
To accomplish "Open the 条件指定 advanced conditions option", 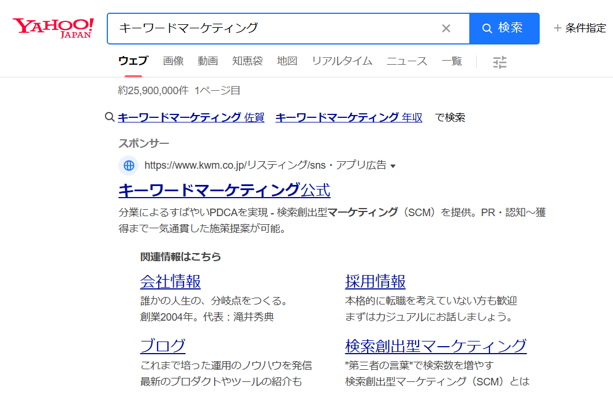I will coord(580,28).
